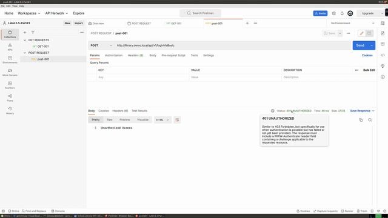This screenshot has height=218, width=388.
Task: Switch to the Authorization tab
Action: tap(113, 55)
